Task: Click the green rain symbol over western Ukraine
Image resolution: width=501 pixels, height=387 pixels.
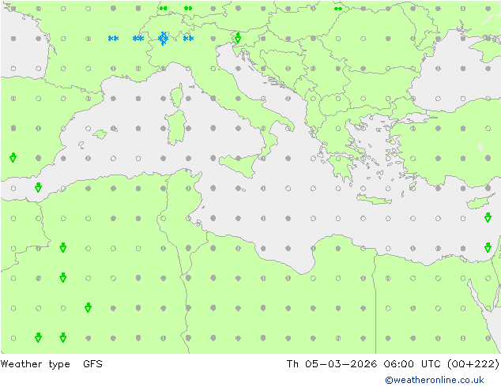Action: 338,9
